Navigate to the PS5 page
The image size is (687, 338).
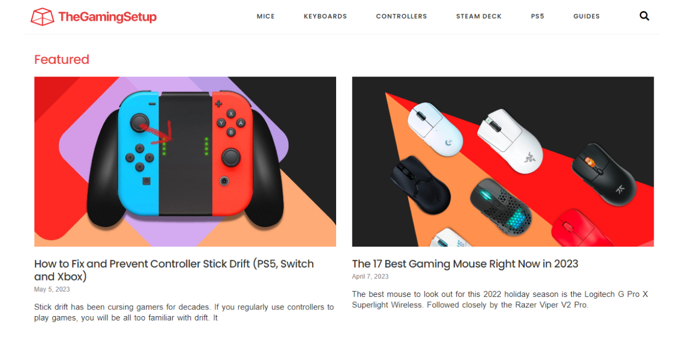tap(537, 16)
